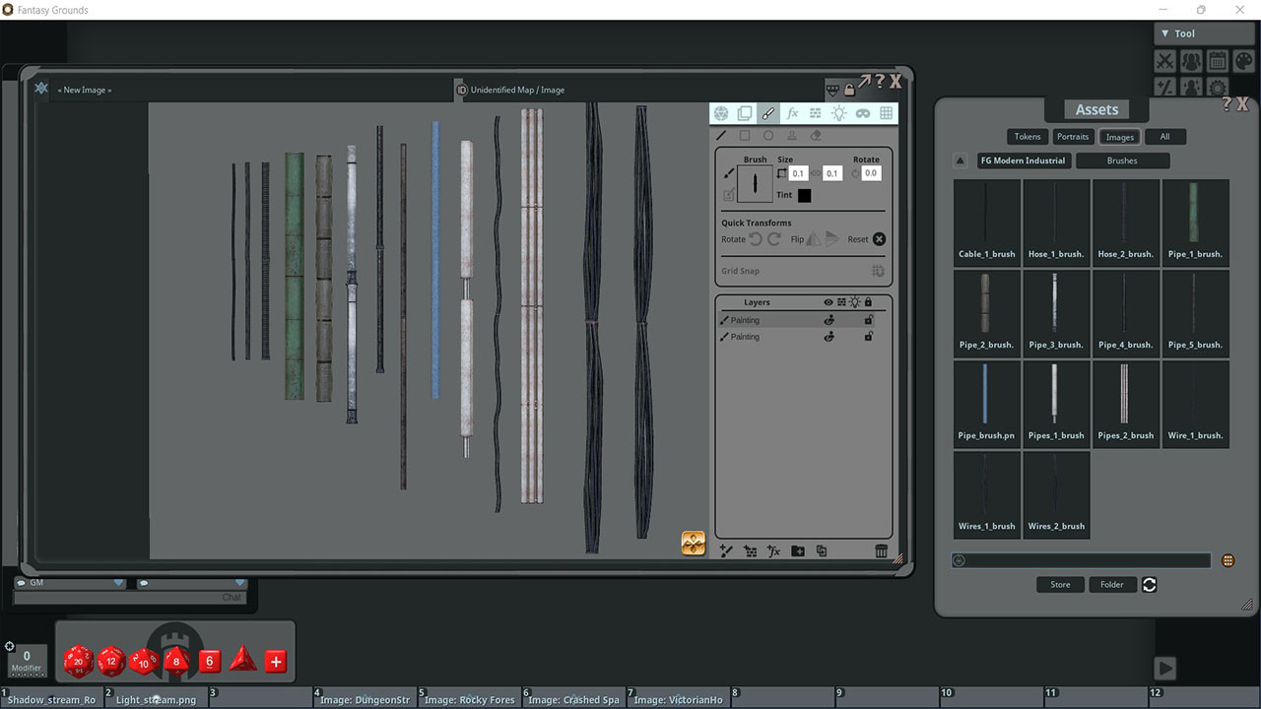Switch to the Portraits tab in Assets
The height and width of the screenshot is (709, 1261).
(1073, 136)
